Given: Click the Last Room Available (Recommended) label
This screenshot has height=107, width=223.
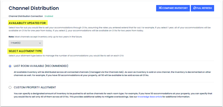Looking at the screenshot, I should tap(41, 66).
